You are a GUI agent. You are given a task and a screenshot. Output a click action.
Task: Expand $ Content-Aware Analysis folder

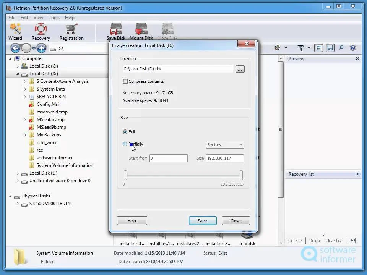tap(25, 82)
